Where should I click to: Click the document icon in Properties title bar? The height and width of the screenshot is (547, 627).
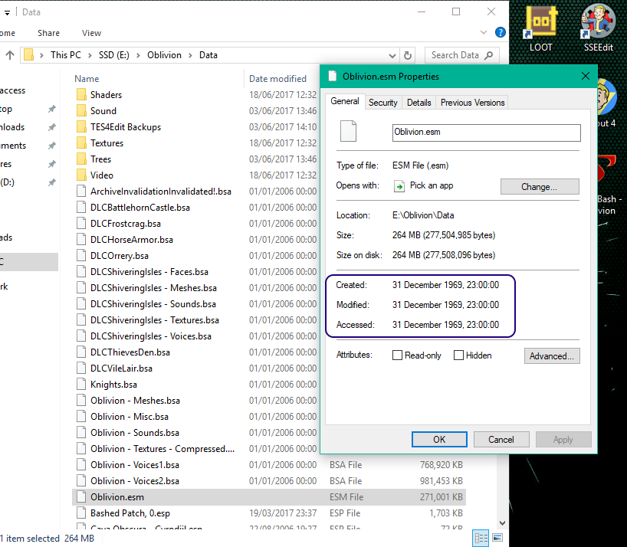[x=332, y=76]
